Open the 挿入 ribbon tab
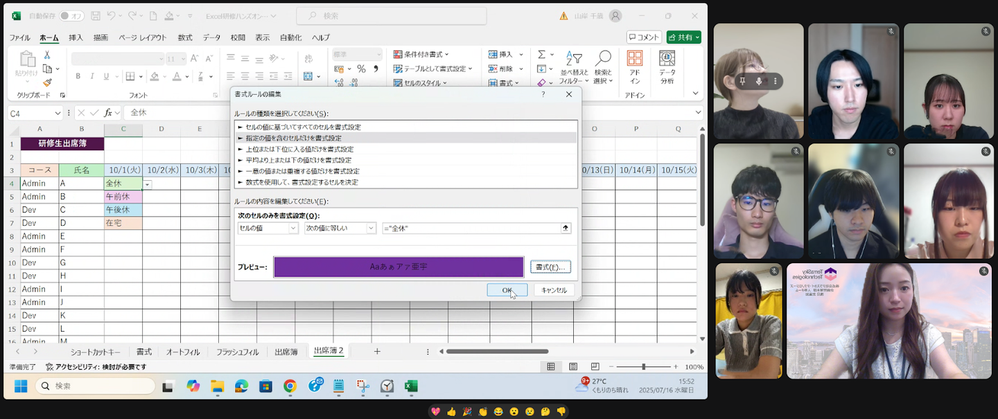 pos(76,37)
